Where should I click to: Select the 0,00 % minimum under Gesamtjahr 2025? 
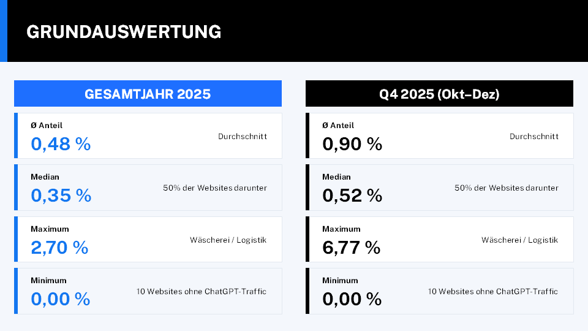click(x=61, y=299)
